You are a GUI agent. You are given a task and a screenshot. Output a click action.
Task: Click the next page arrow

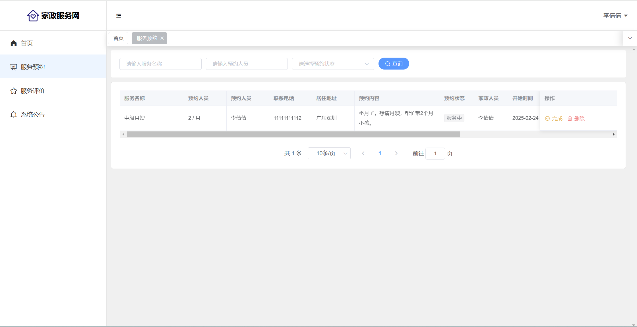point(396,154)
